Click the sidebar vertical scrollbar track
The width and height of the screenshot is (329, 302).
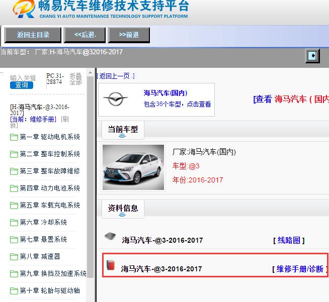(x=90, y=177)
